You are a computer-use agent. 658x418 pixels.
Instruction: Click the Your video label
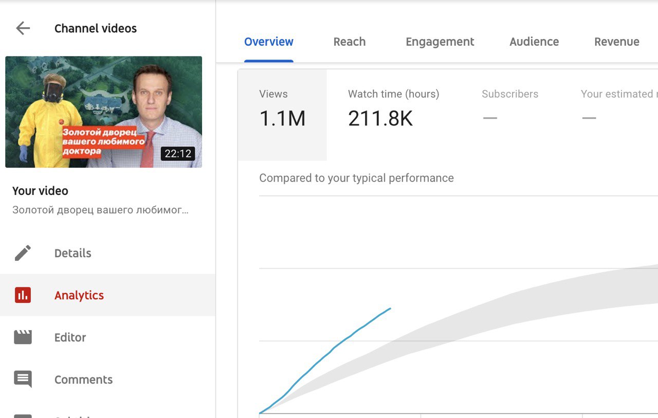coord(40,191)
